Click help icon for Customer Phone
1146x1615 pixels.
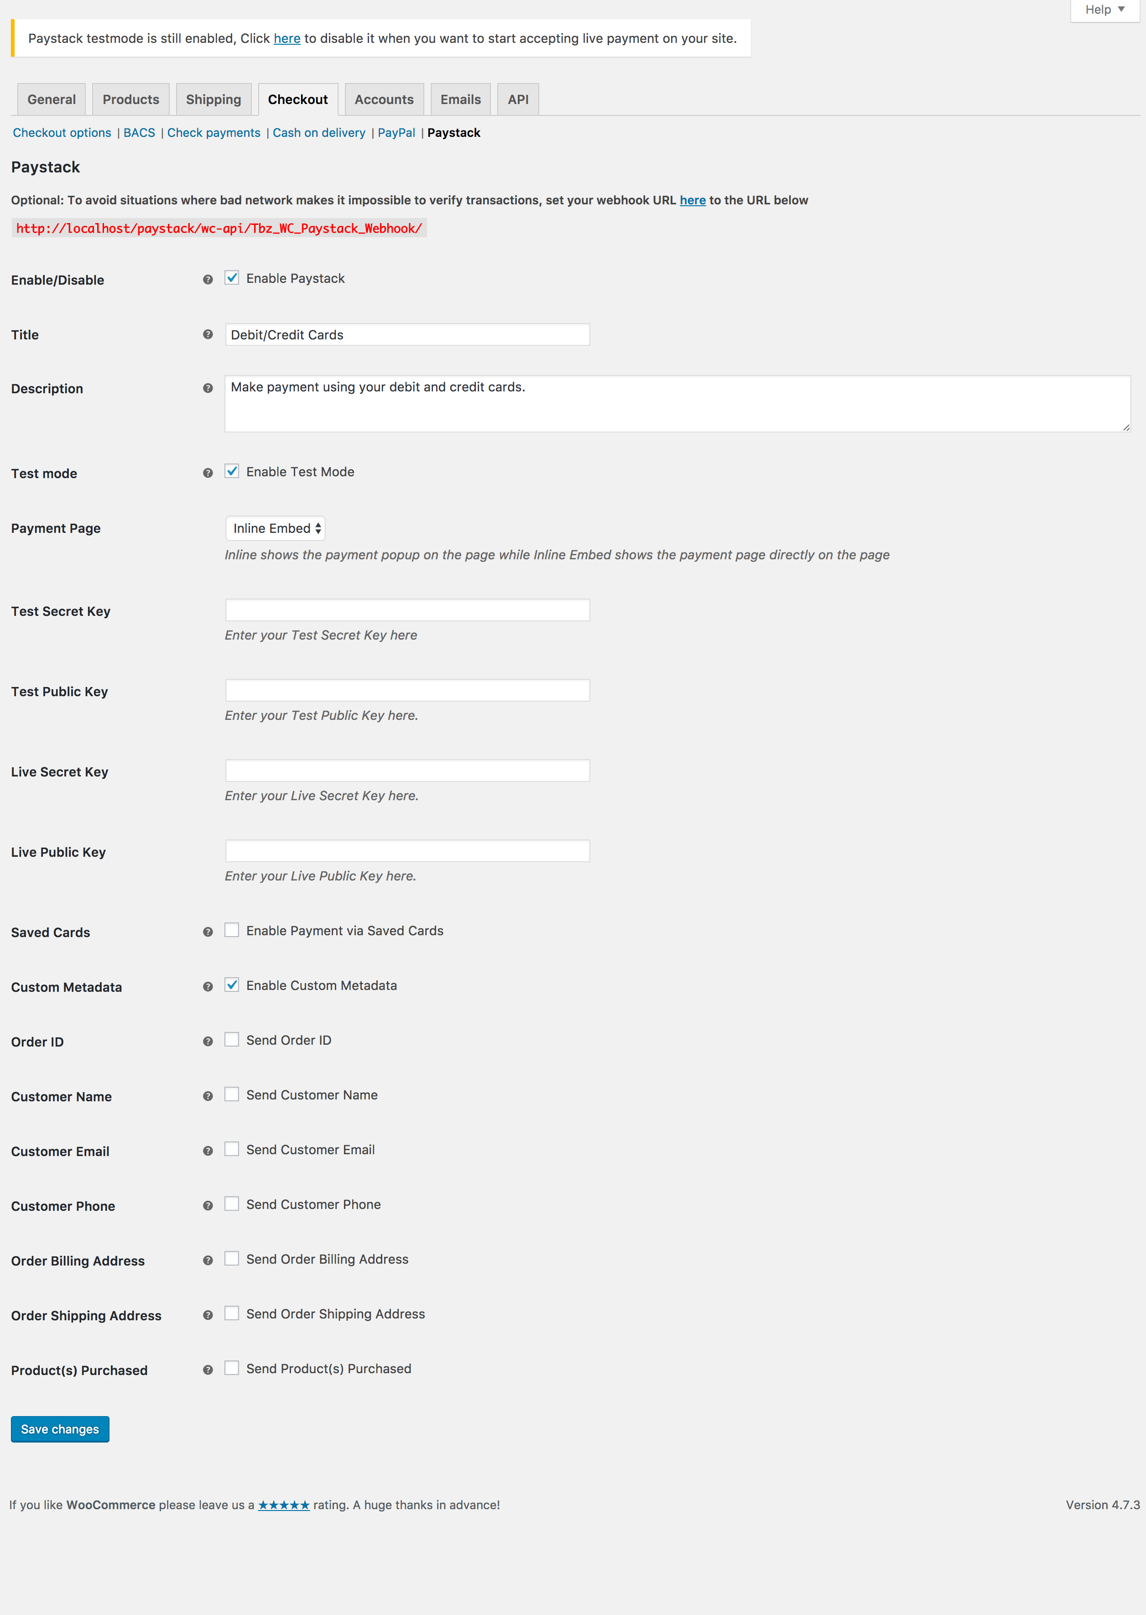point(208,1206)
